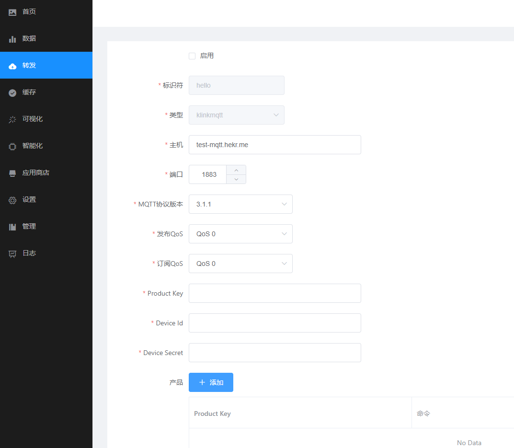Click the Product Key input field
514x448 pixels.
tap(274, 293)
